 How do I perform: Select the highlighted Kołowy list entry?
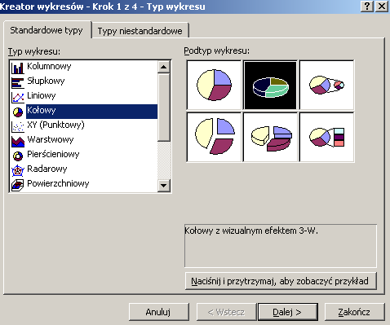91,112
